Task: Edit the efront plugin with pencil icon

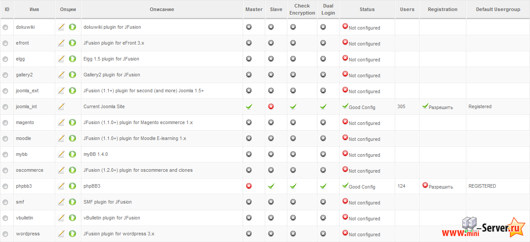Action: coord(61,43)
